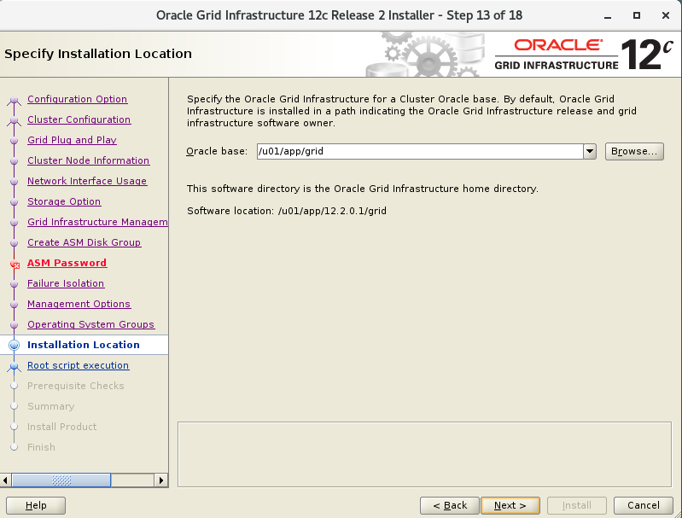The height and width of the screenshot is (518, 682).
Task: Maximize the installer window
Action: click(636, 15)
